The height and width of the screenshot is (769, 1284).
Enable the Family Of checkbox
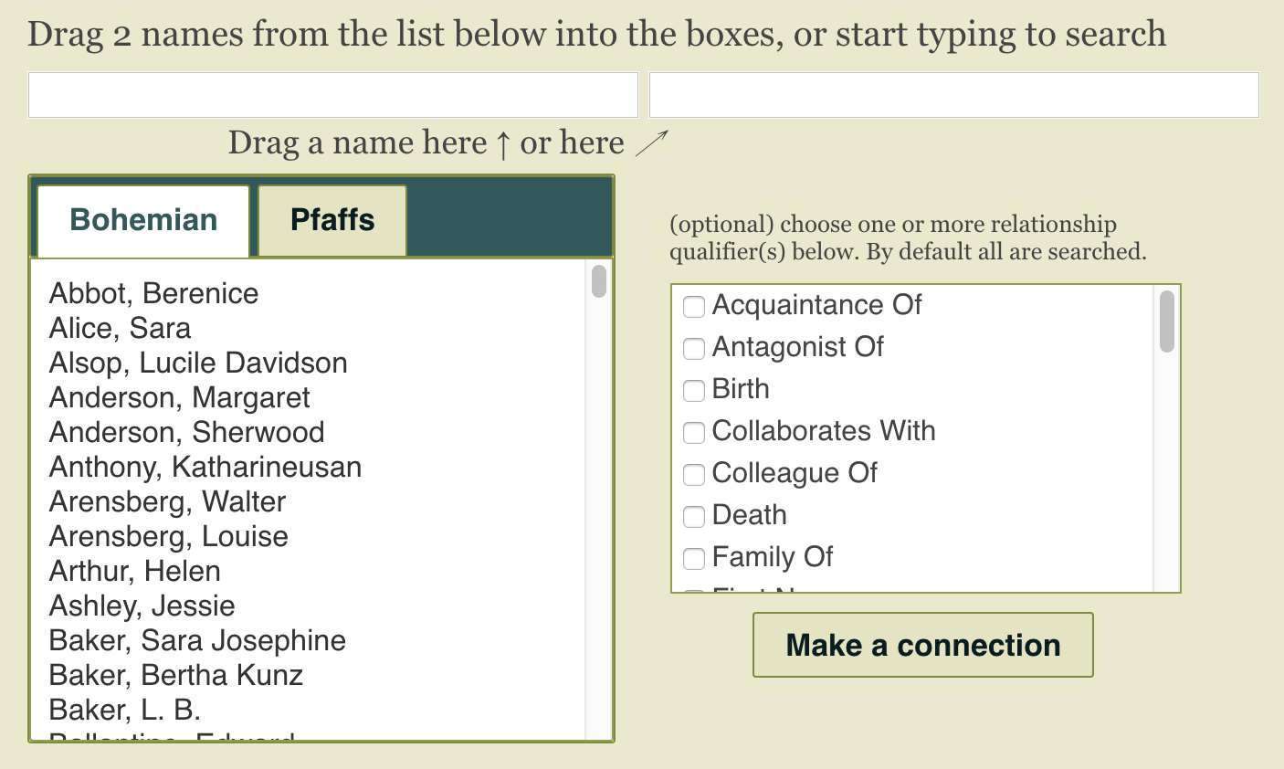(x=694, y=558)
